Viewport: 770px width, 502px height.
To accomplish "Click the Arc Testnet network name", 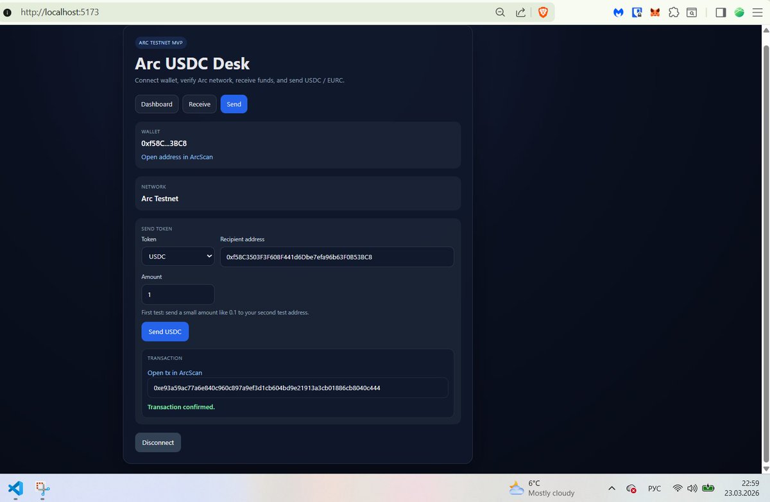I will coord(160,198).
